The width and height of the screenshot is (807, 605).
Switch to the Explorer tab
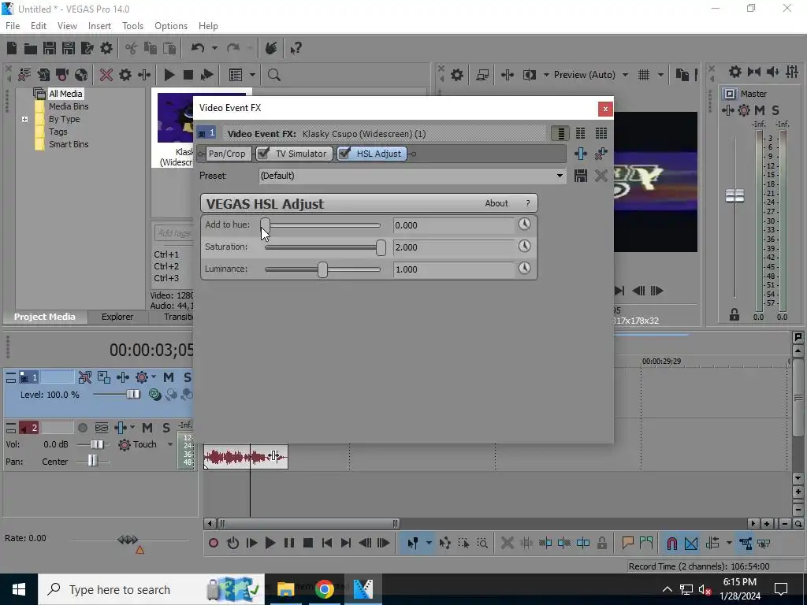click(117, 317)
